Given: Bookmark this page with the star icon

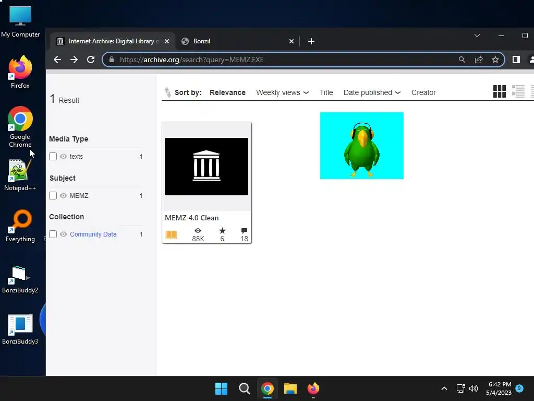Looking at the screenshot, I should (495, 60).
